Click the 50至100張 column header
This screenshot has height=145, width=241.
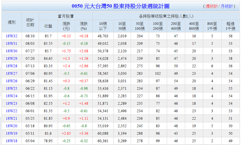click(x=140, y=26)
